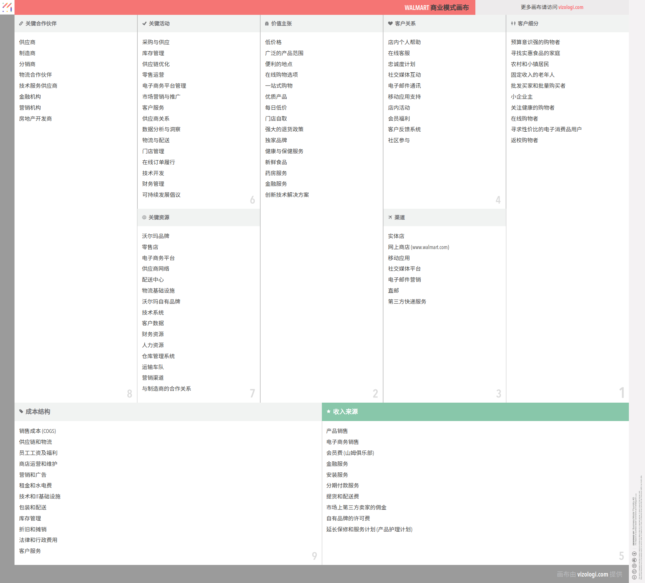The width and height of the screenshot is (645, 583).
Task: Open the vizologi.com link in top banner
Action: click(x=571, y=7)
